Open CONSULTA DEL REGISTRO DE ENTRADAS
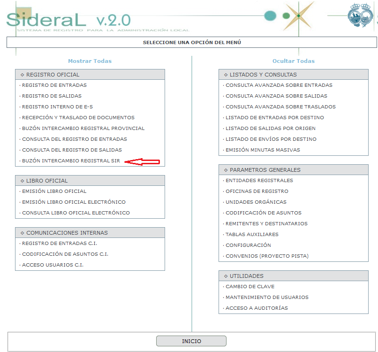 pos(74,139)
